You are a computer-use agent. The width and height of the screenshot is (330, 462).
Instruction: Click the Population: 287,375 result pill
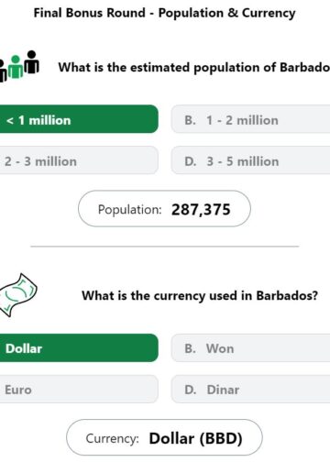point(164,209)
